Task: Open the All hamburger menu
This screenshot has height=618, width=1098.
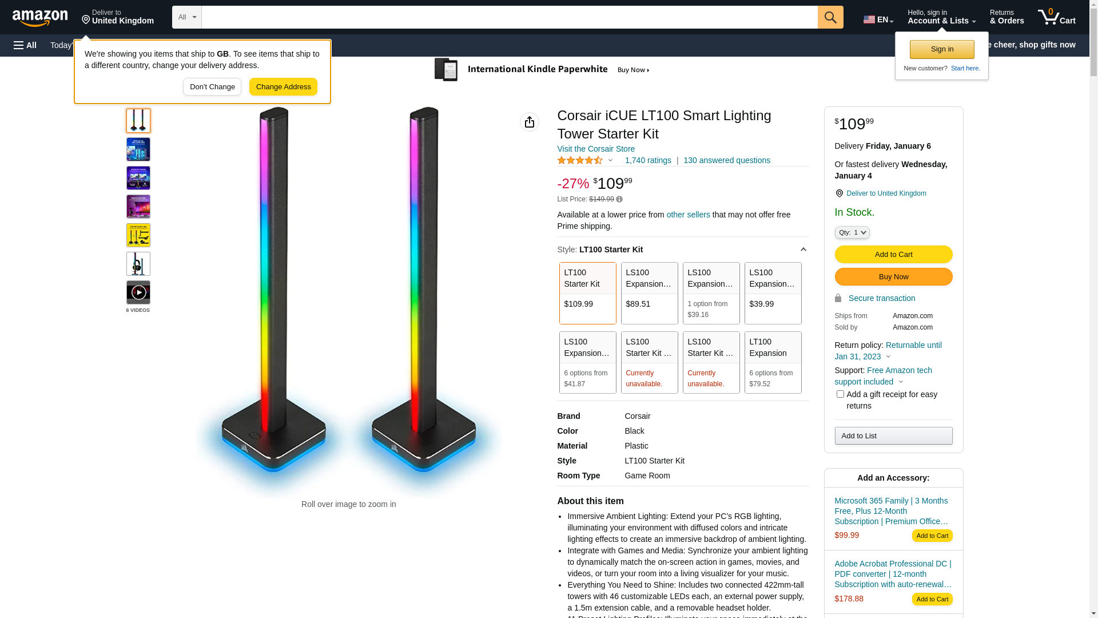Action: (x=25, y=45)
